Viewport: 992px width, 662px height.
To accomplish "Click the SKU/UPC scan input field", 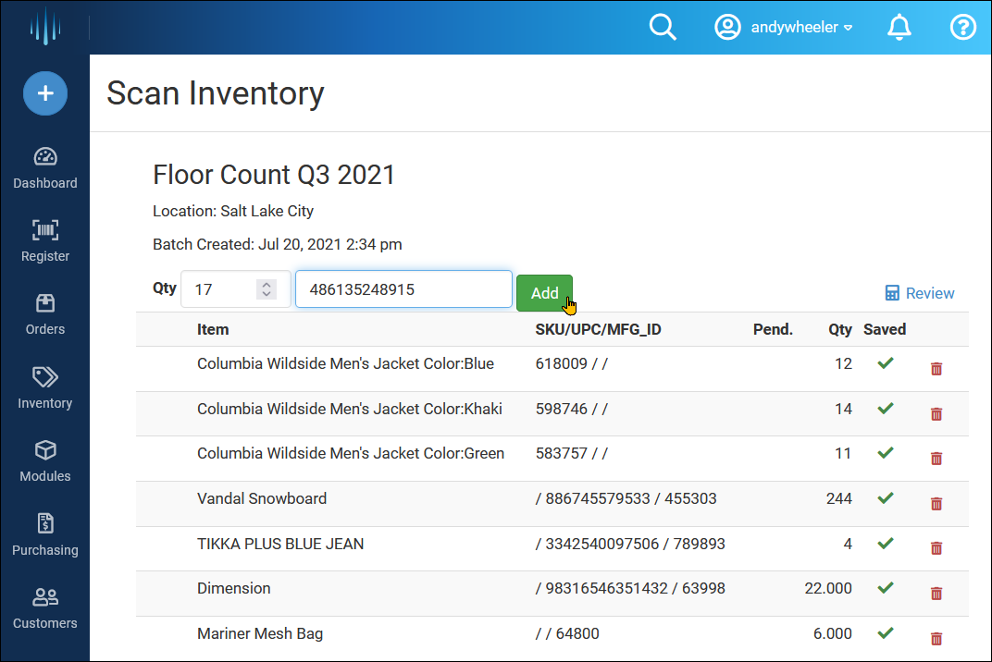I will (x=403, y=288).
